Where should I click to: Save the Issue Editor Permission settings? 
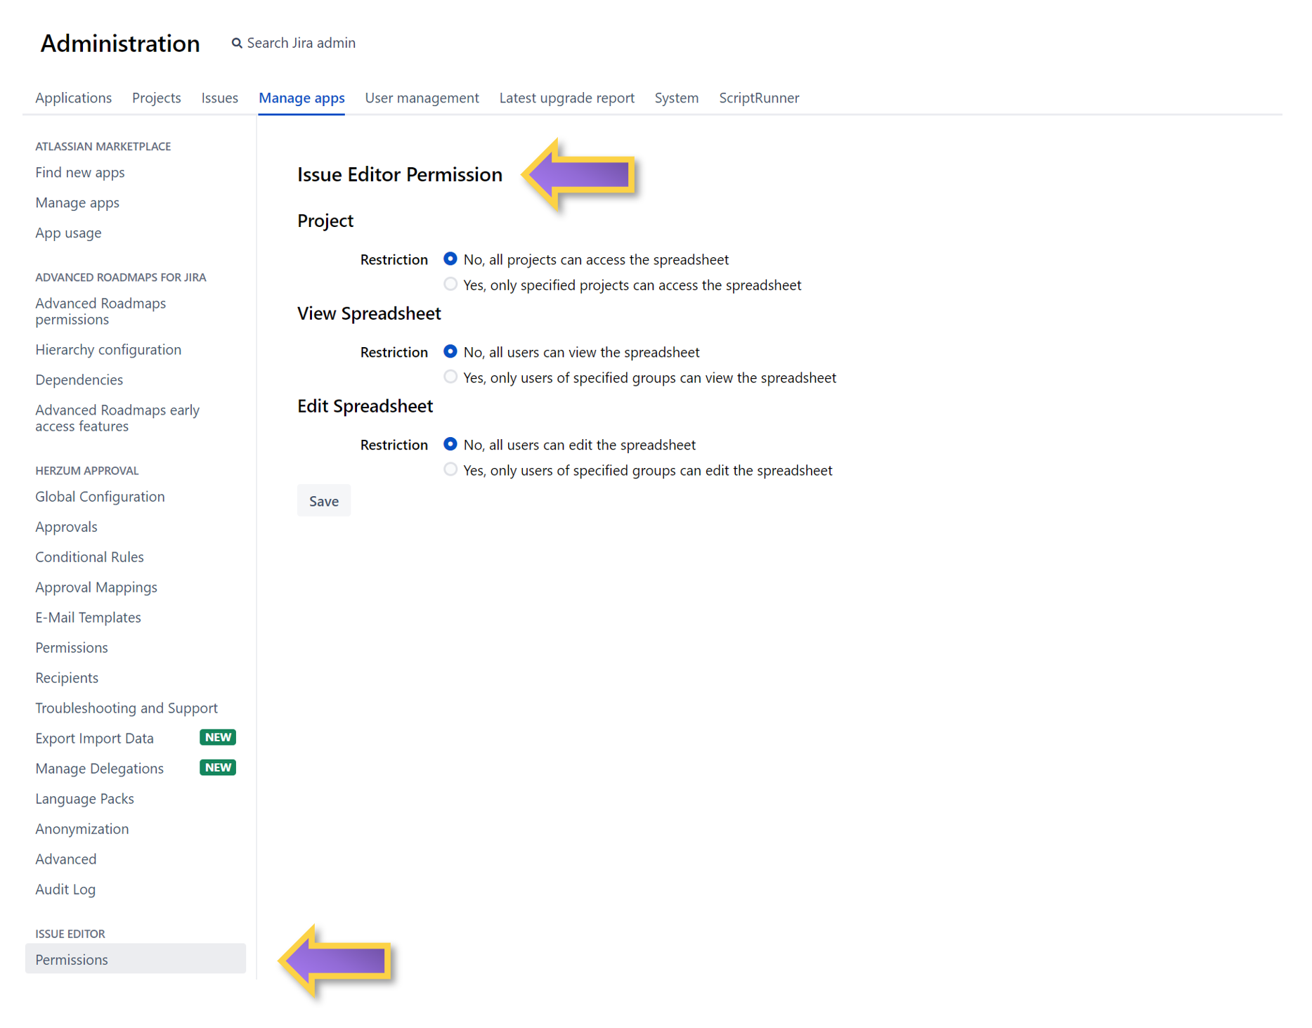click(x=323, y=500)
